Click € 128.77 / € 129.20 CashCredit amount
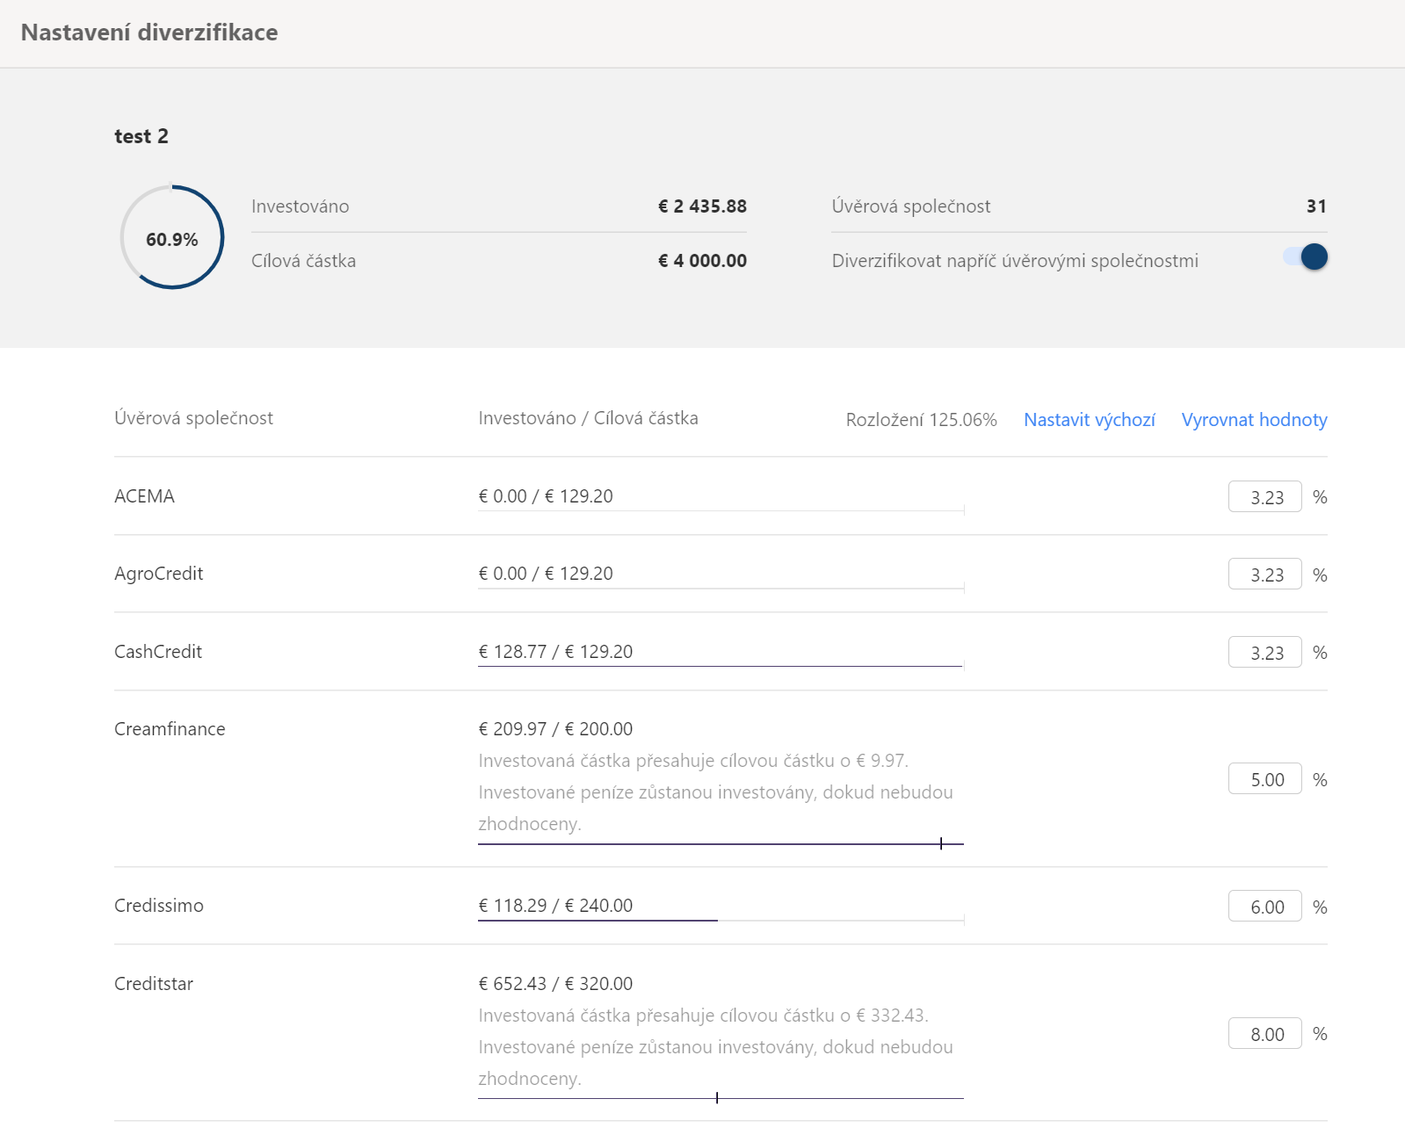This screenshot has width=1405, height=1135. [555, 652]
